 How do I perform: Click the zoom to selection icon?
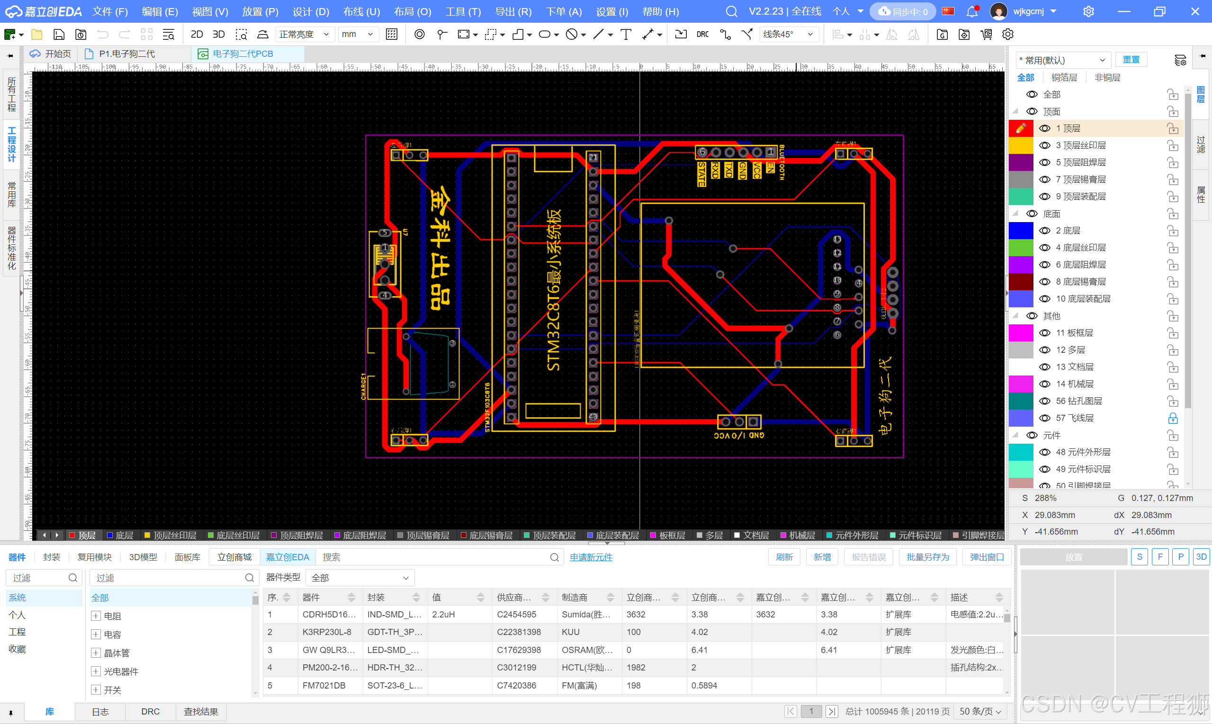pos(241,34)
